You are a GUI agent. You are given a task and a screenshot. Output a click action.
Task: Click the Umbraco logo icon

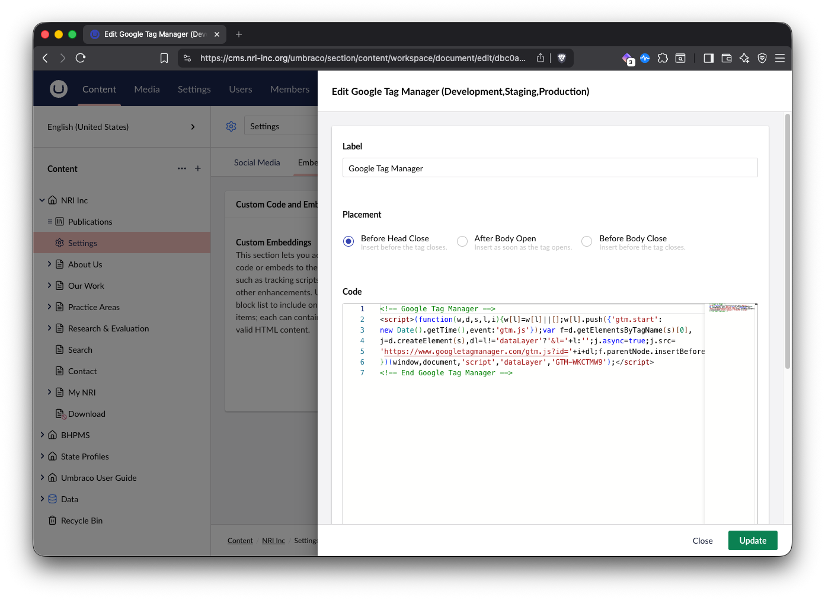click(58, 89)
